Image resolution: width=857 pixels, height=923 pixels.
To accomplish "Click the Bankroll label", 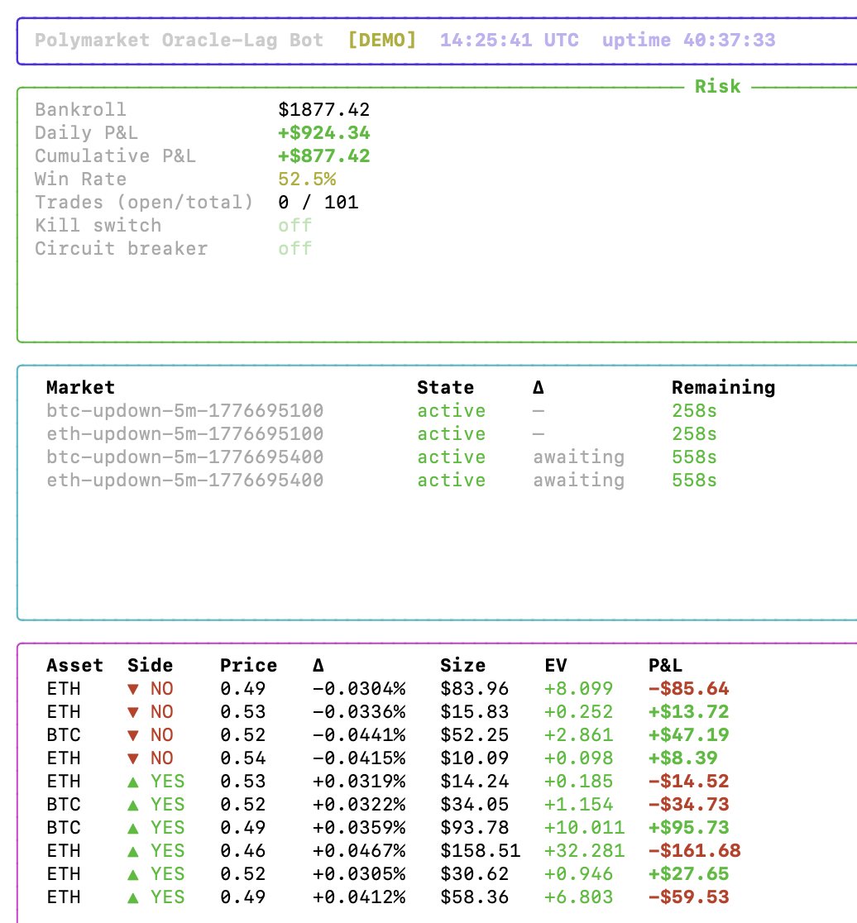I will point(80,109).
